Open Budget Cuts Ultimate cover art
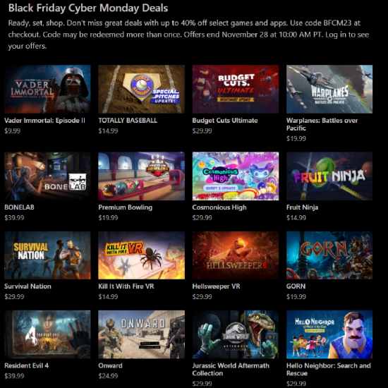 point(236,89)
